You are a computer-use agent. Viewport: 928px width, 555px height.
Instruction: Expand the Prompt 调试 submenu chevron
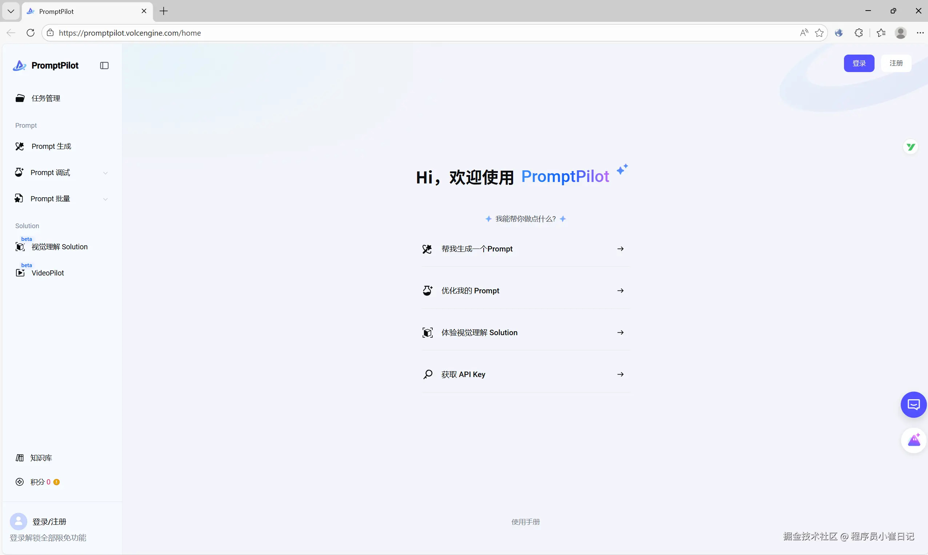click(105, 173)
